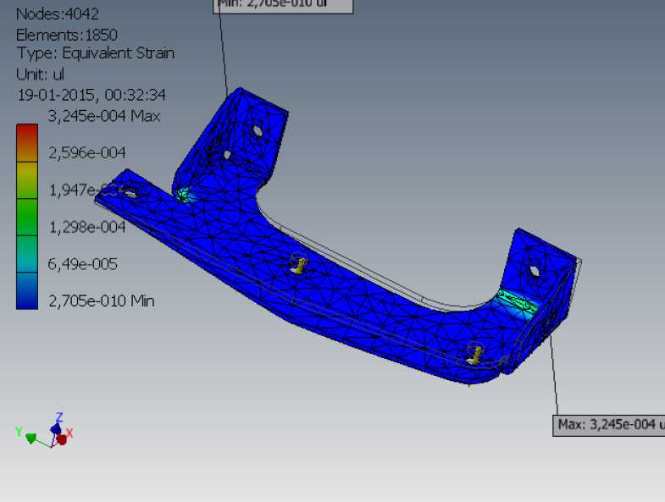Click the Unit: ul label

click(40, 74)
